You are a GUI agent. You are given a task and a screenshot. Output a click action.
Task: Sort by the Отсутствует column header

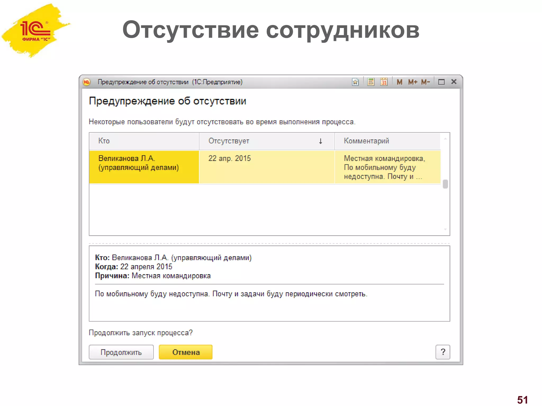tap(267, 141)
